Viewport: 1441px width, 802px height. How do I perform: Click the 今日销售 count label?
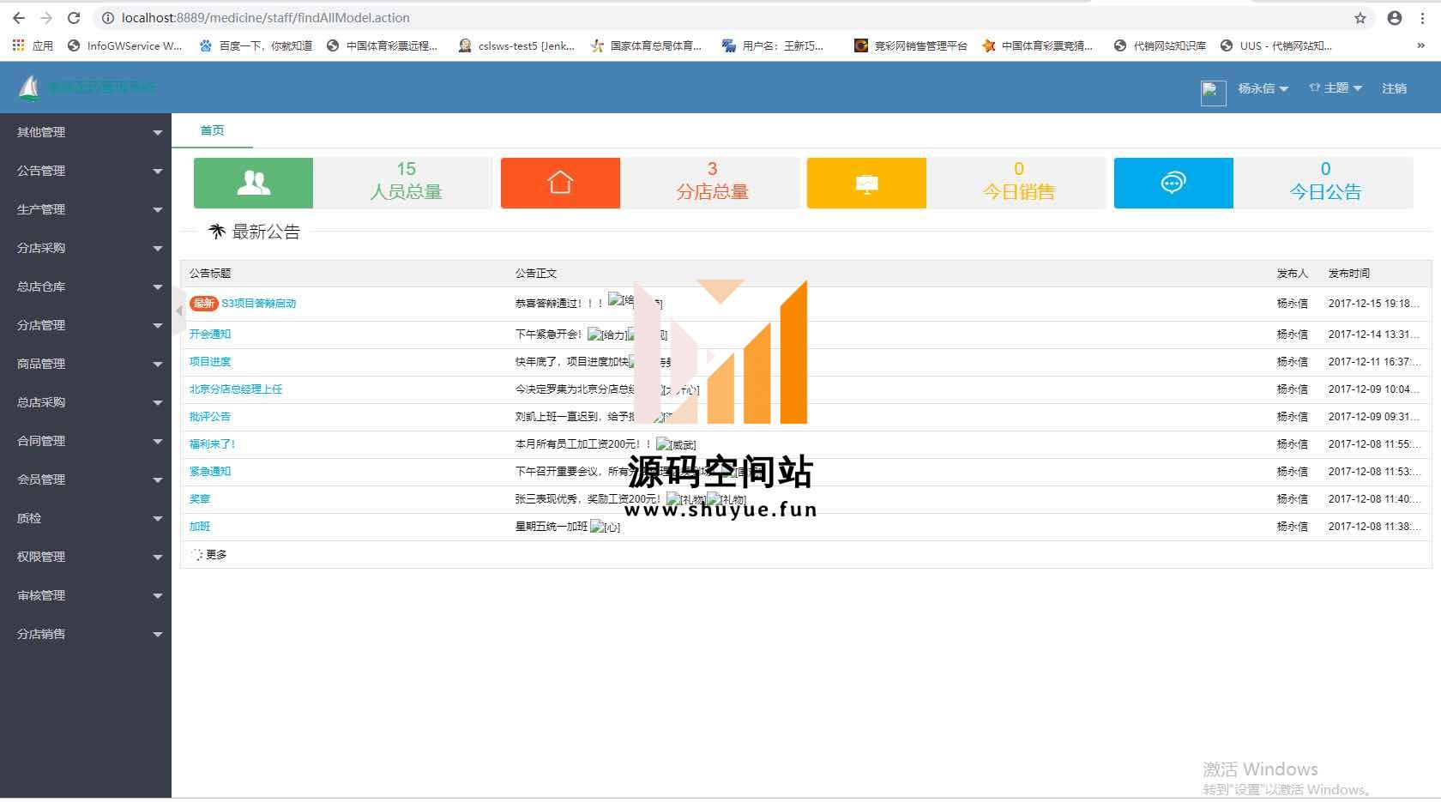point(1019,192)
